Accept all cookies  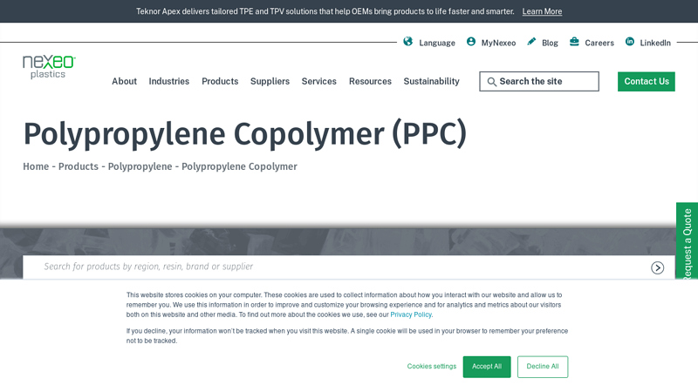click(487, 367)
